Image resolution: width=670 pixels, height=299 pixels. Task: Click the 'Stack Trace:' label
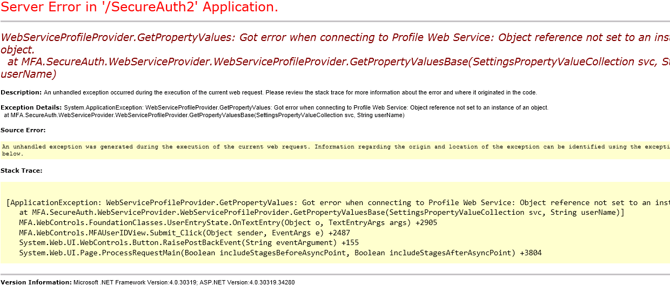22,171
